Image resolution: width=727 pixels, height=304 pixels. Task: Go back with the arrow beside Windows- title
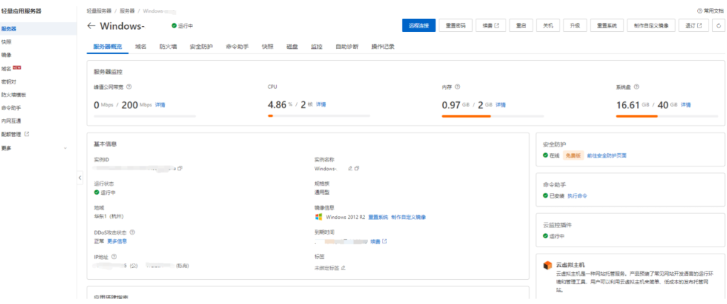(x=91, y=26)
